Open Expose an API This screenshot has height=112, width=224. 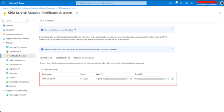[15, 69]
